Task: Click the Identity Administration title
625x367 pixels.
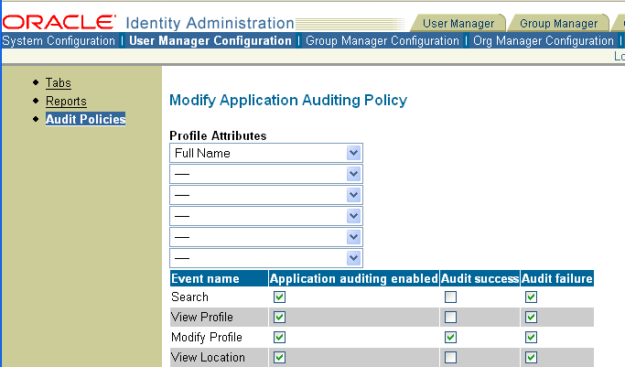Action: click(x=210, y=23)
